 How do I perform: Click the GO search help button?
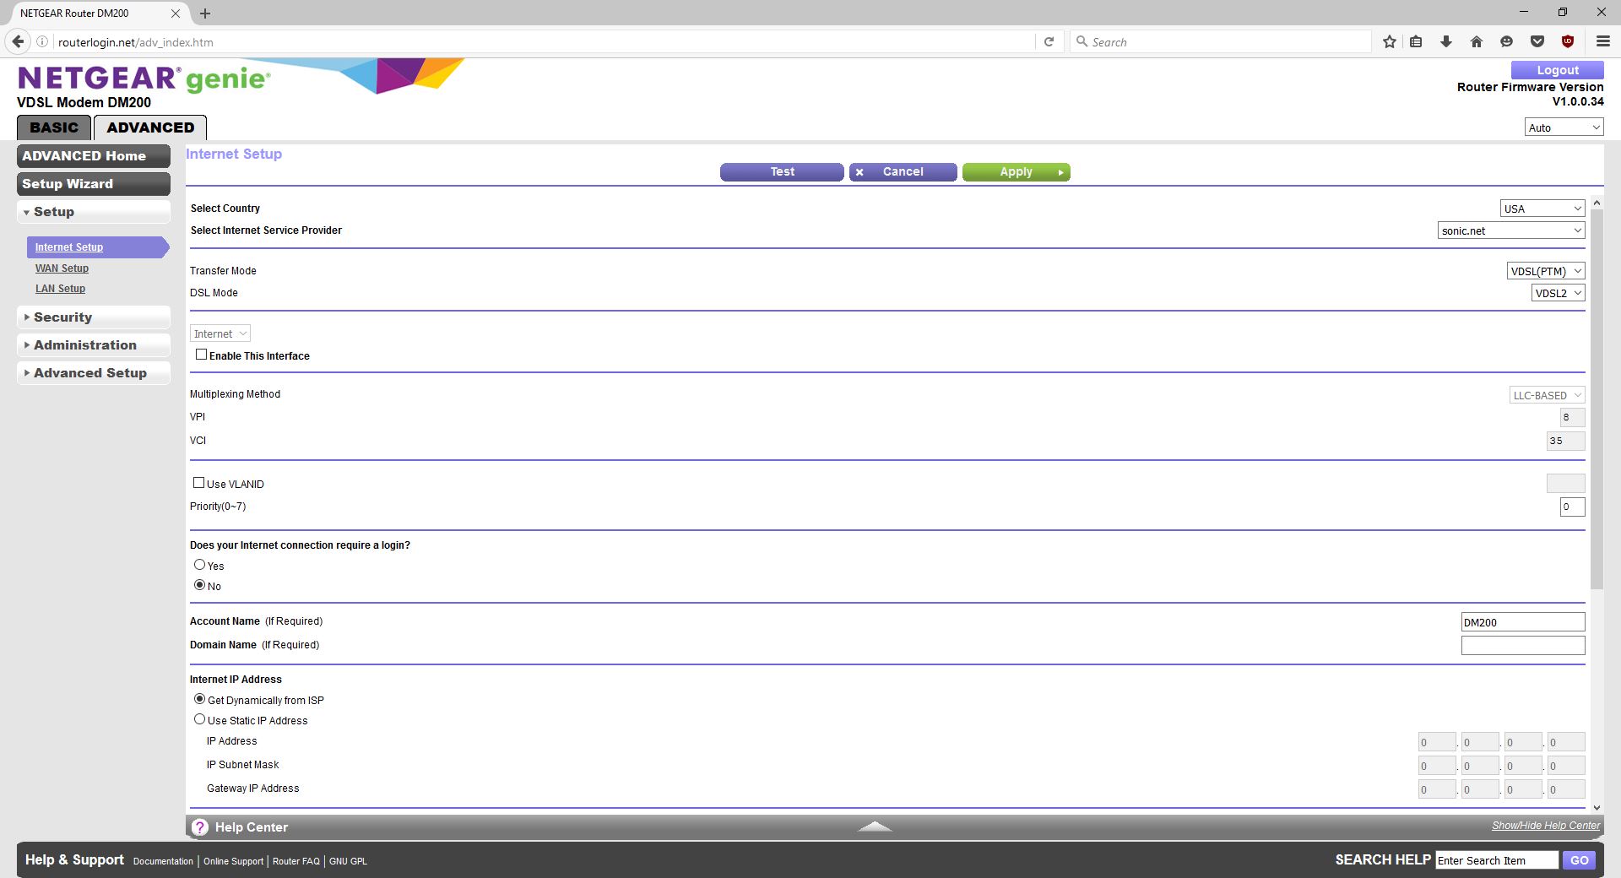pyautogui.click(x=1579, y=860)
